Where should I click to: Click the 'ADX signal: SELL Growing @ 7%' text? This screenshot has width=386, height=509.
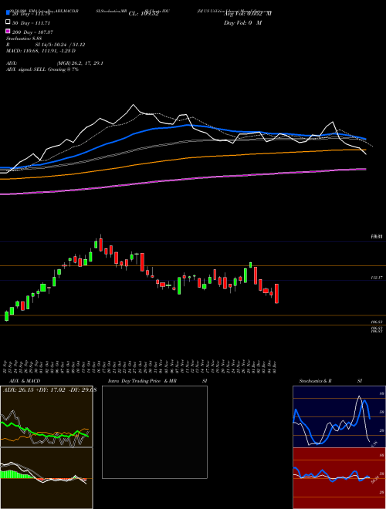click(x=42, y=69)
